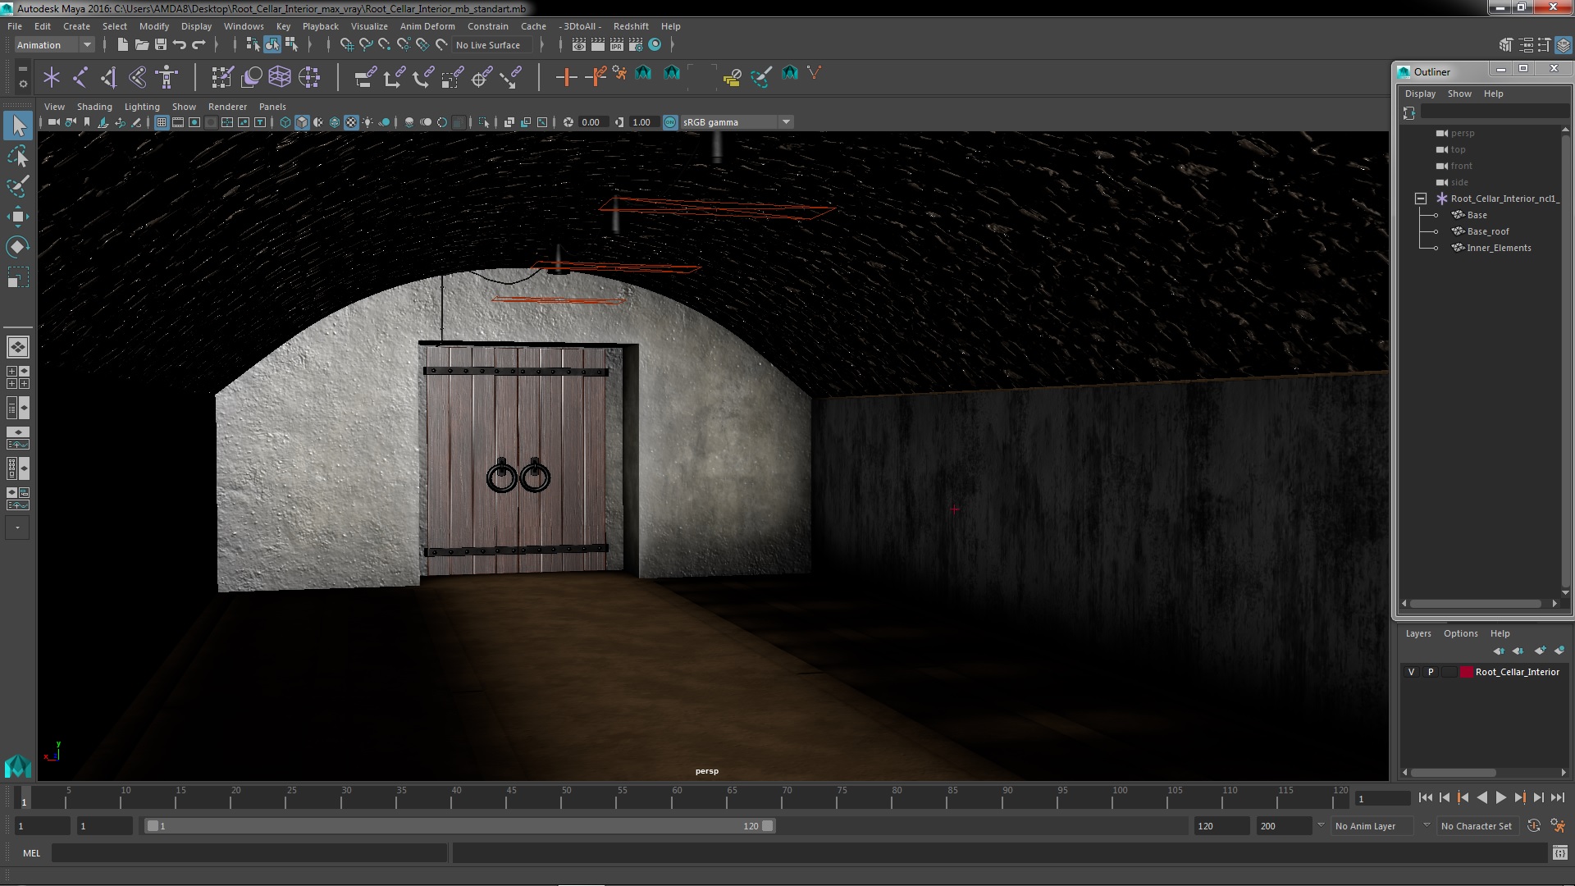Click the Paint Selection tool
The height and width of the screenshot is (886, 1575).
click(x=17, y=186)
